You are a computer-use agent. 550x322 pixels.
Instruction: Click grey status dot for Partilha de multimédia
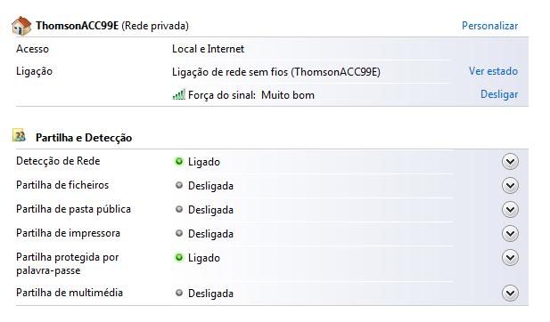point(179,293)
